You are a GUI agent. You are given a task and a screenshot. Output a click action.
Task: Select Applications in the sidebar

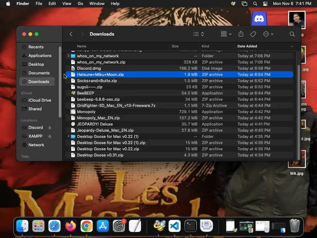click(37, 56)
